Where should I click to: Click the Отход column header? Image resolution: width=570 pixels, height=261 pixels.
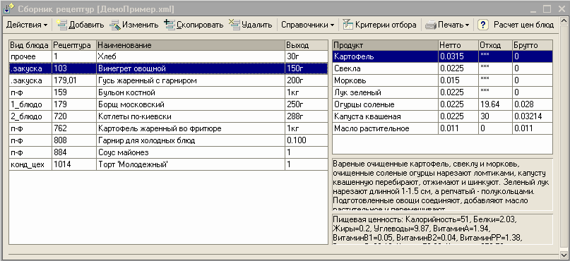pos(495,45)
